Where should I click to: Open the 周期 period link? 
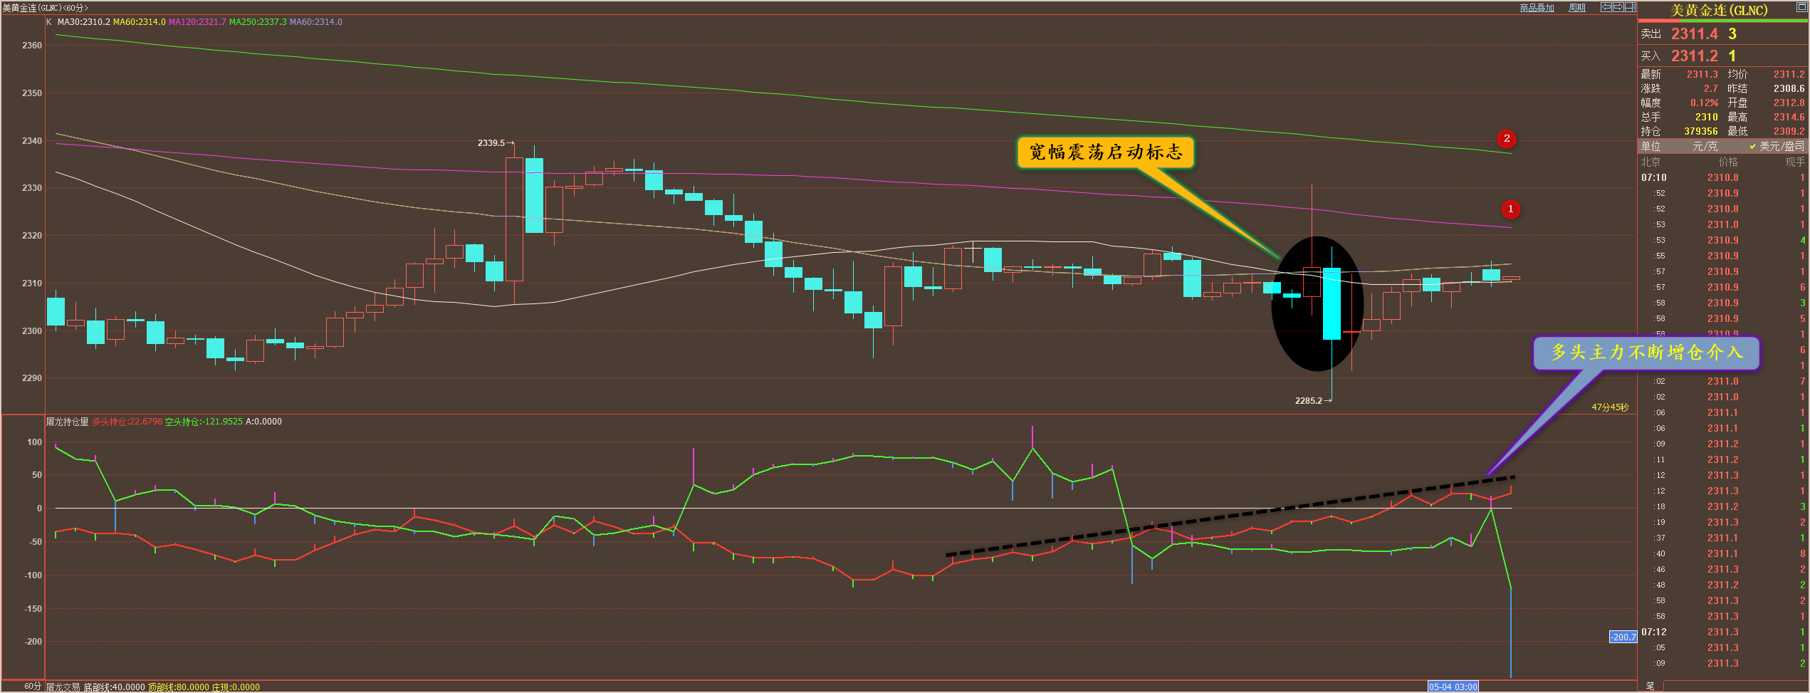[x=1576, y=8]
